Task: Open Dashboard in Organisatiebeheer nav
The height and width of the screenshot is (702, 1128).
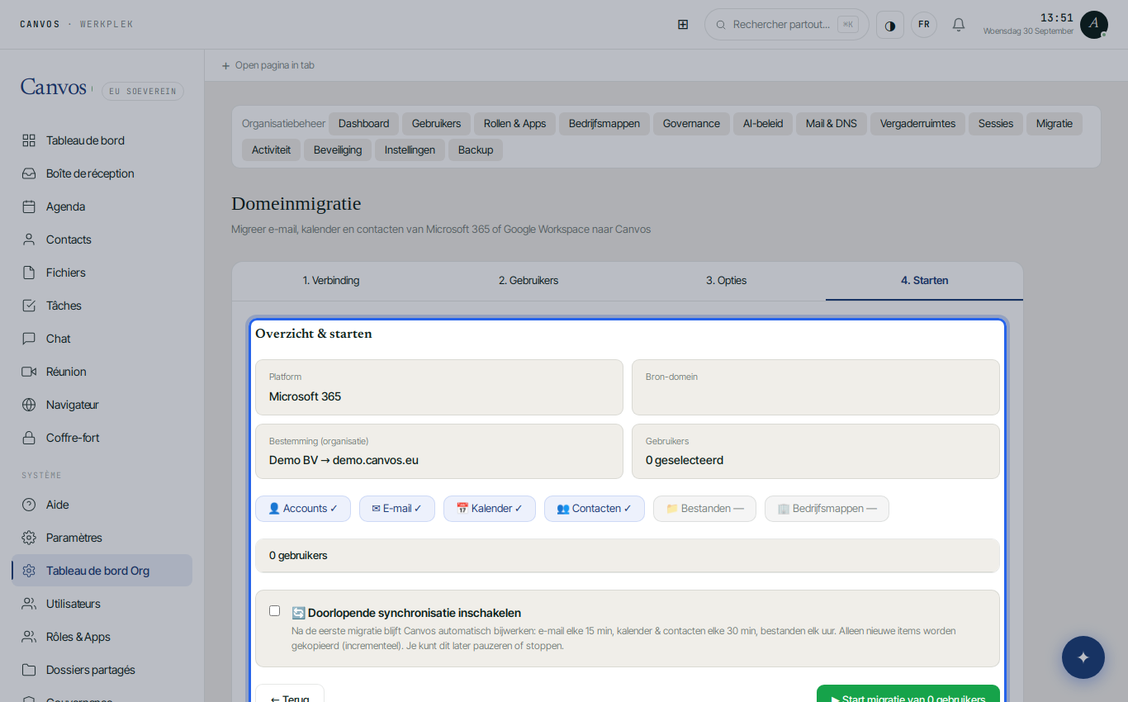Action: point(363,124)
